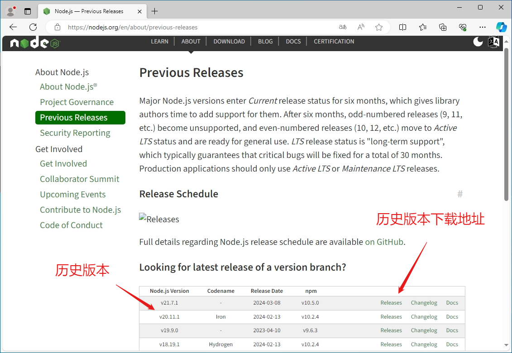Open browser settings and more menu
Image resolution: width=512 pixels, height=353 pixels.
[483, 27]
